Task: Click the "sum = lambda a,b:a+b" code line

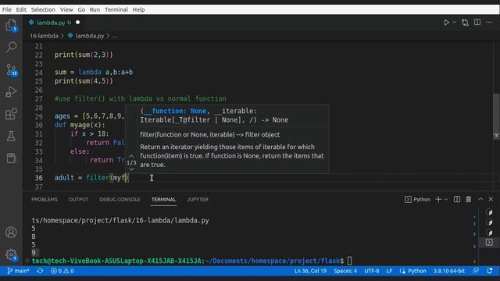Action: [94, 73]
